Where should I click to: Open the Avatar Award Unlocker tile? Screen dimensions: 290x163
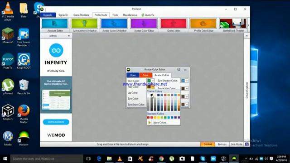(114, 25)
